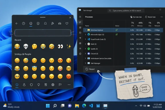The image size is (165, 110).
Task: Open Task Manager Startup apps icon
Action: pyautogui.click(x=80, y=38)
